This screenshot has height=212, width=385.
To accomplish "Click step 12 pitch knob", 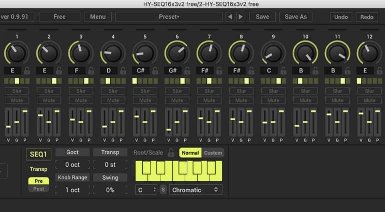I will click(x=369, y=53).
